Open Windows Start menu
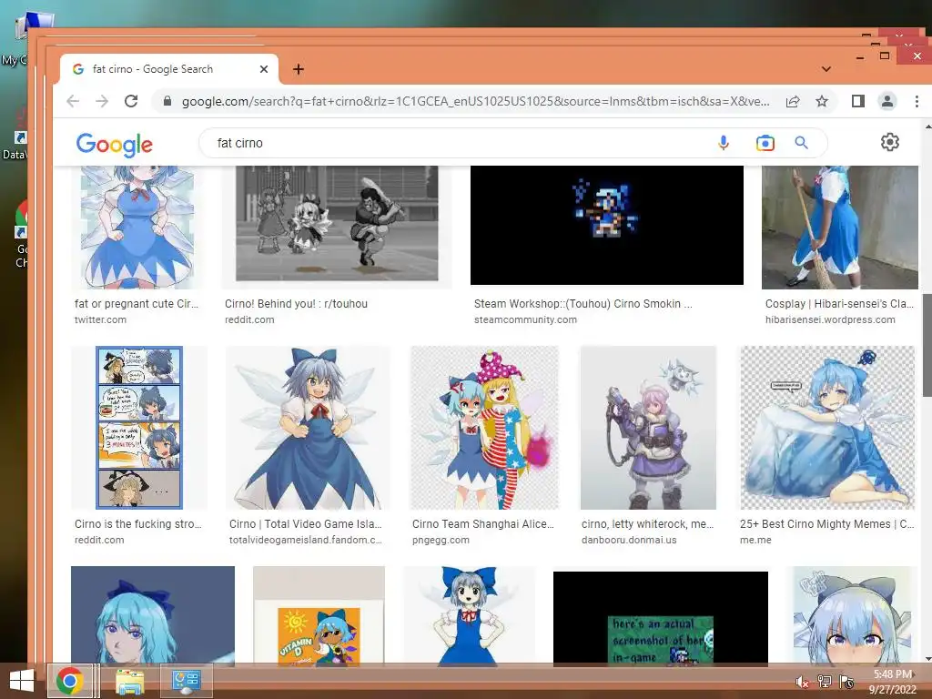Image resolution: width=932 pixels, height=699 pixels. 22,681
